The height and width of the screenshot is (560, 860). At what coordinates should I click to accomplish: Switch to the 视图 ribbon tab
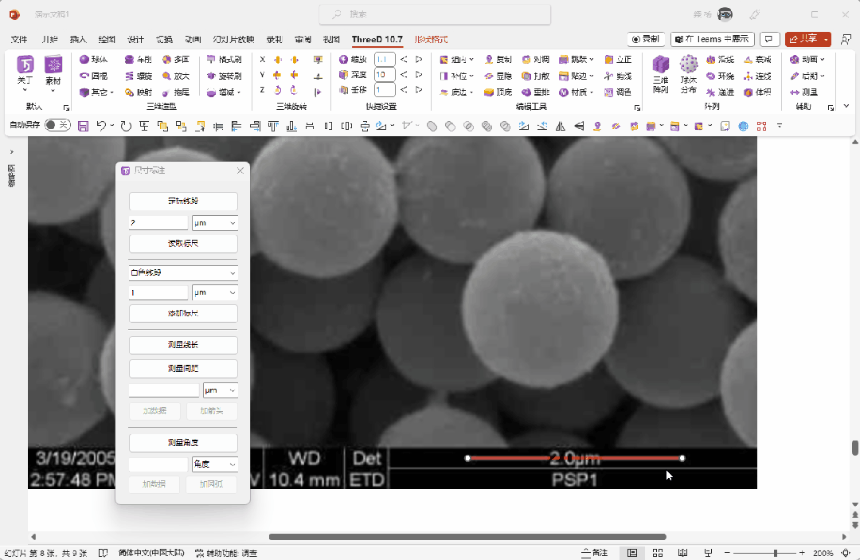[x=331, y=40]
